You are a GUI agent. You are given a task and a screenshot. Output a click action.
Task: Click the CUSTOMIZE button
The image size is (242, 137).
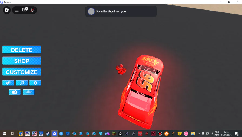point(22,72)
